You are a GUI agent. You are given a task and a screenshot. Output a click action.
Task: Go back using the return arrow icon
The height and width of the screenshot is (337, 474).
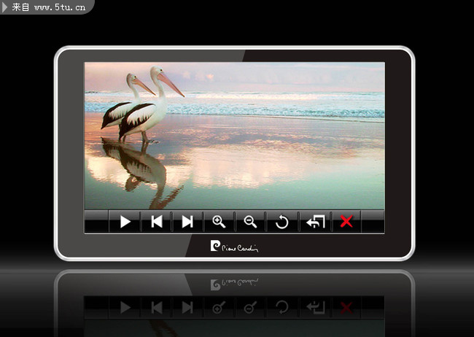[315, 222]
